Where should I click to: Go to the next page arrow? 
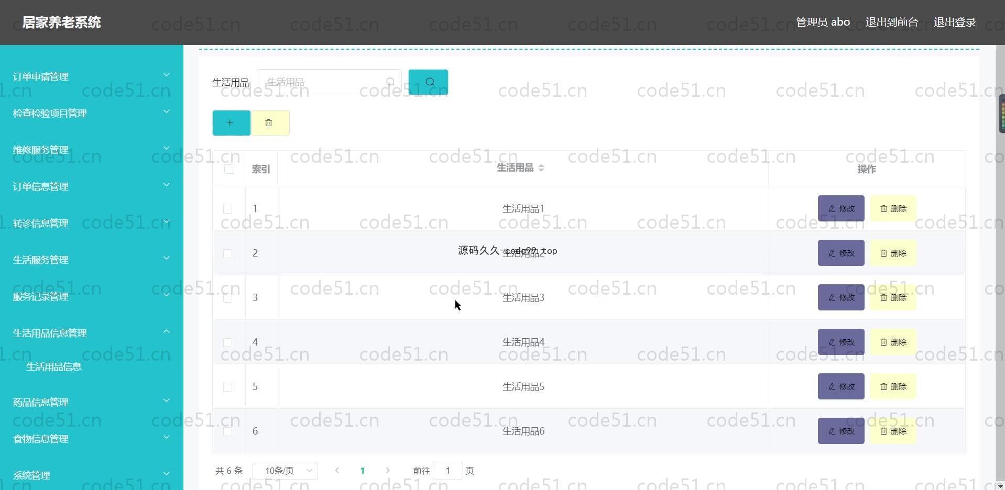388,471
